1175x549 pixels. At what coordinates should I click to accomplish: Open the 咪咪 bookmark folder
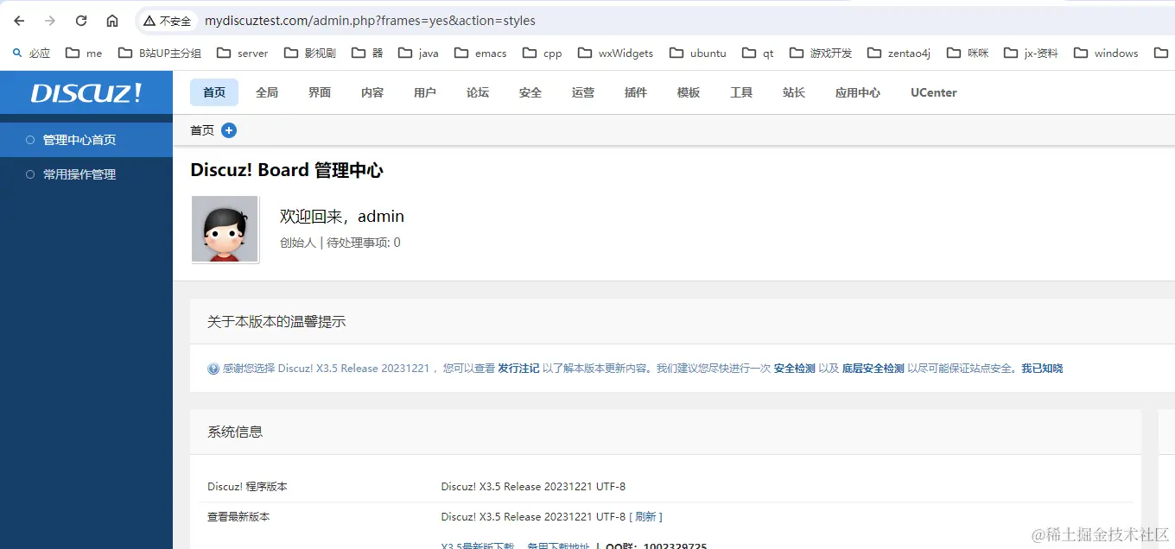(x=968, y=53)
